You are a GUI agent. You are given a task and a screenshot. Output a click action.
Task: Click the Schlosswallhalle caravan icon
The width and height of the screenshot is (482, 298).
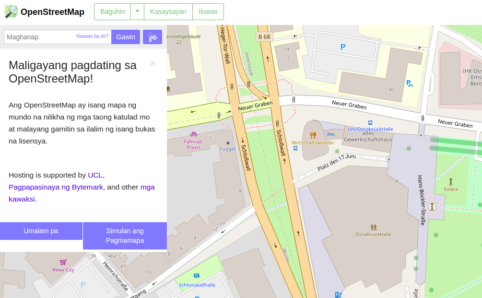(197, 276)
